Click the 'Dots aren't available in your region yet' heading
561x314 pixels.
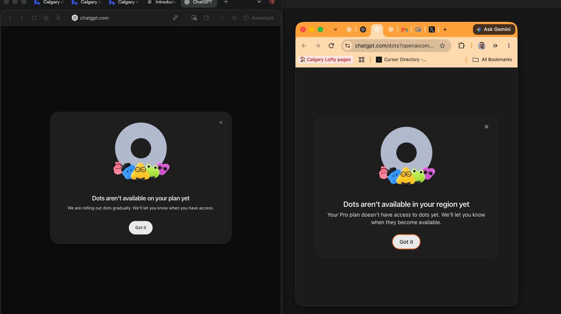(406, 204)
